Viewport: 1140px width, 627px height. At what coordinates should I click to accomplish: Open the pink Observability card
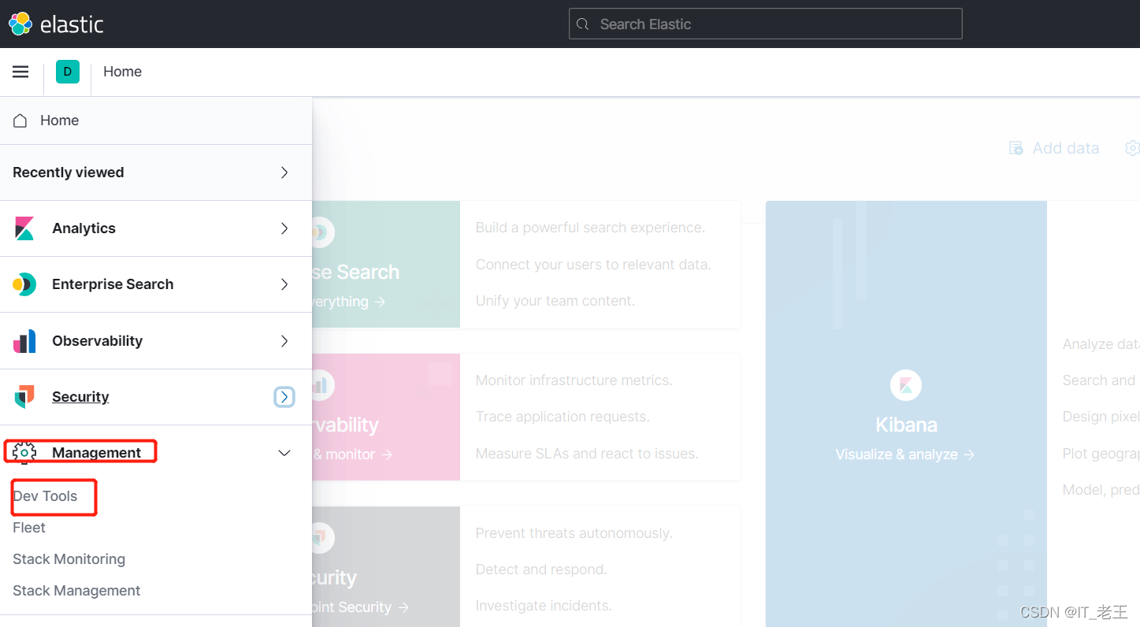(525, 417)
